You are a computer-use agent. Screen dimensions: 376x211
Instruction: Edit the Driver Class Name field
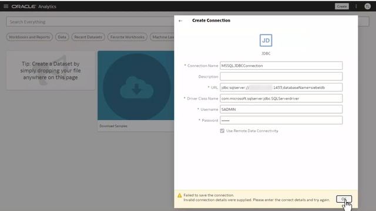tap(281, 98)
